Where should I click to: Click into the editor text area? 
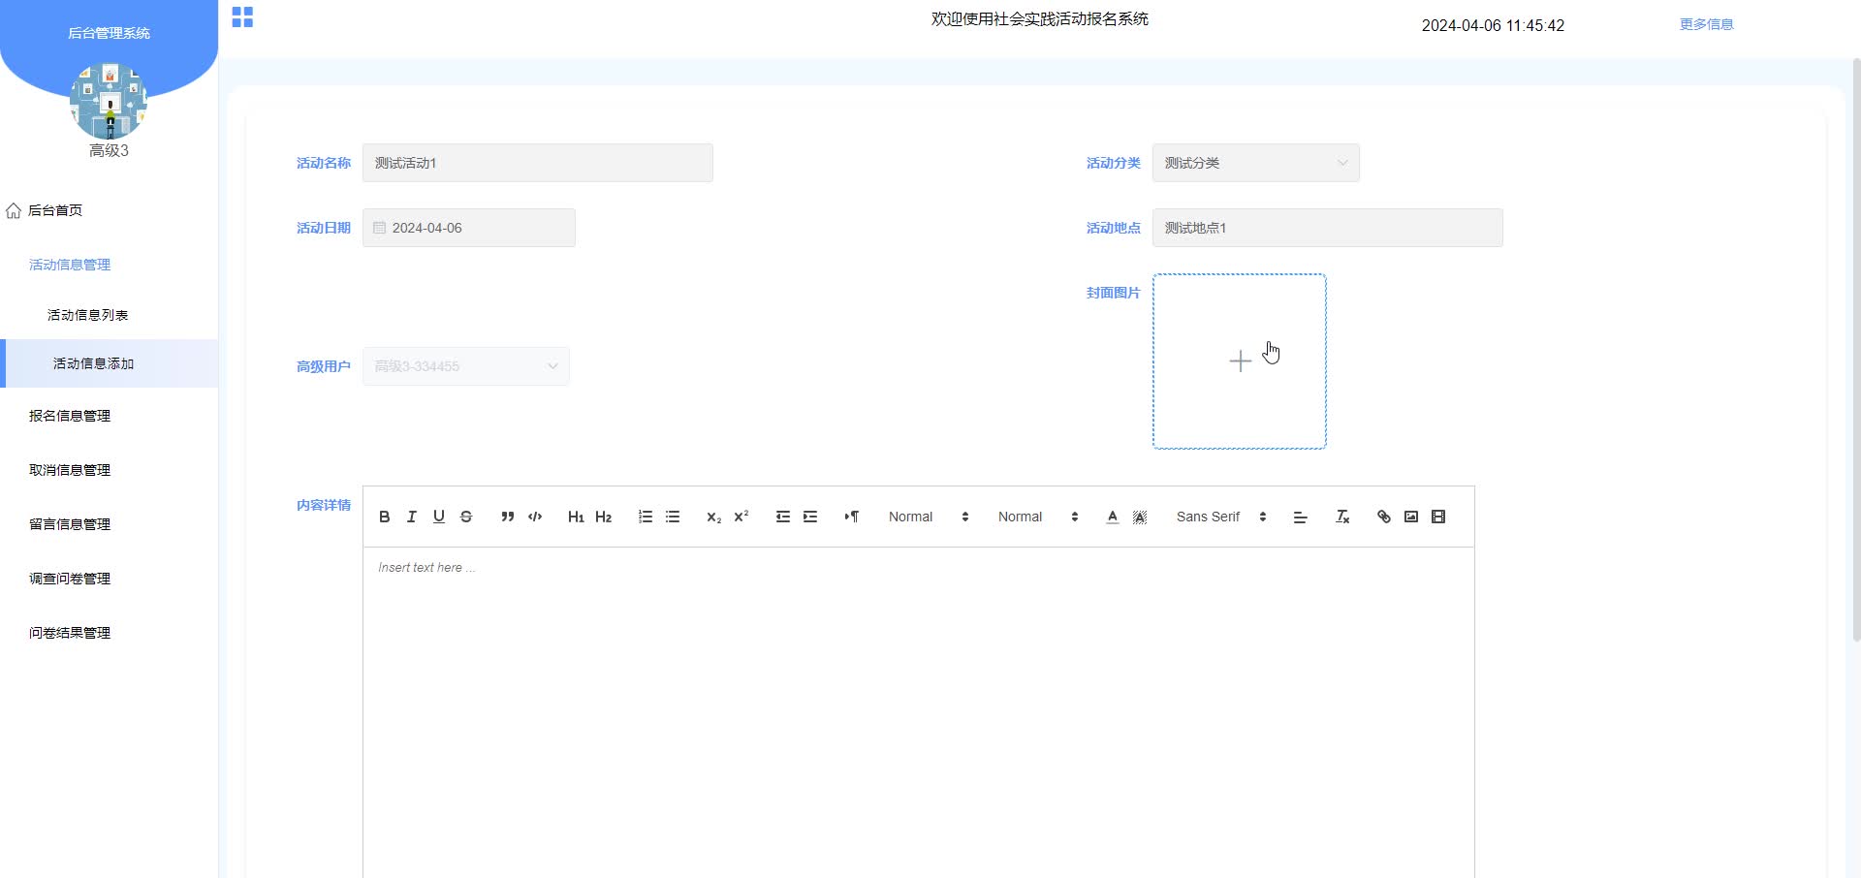[x=918, y=712]
